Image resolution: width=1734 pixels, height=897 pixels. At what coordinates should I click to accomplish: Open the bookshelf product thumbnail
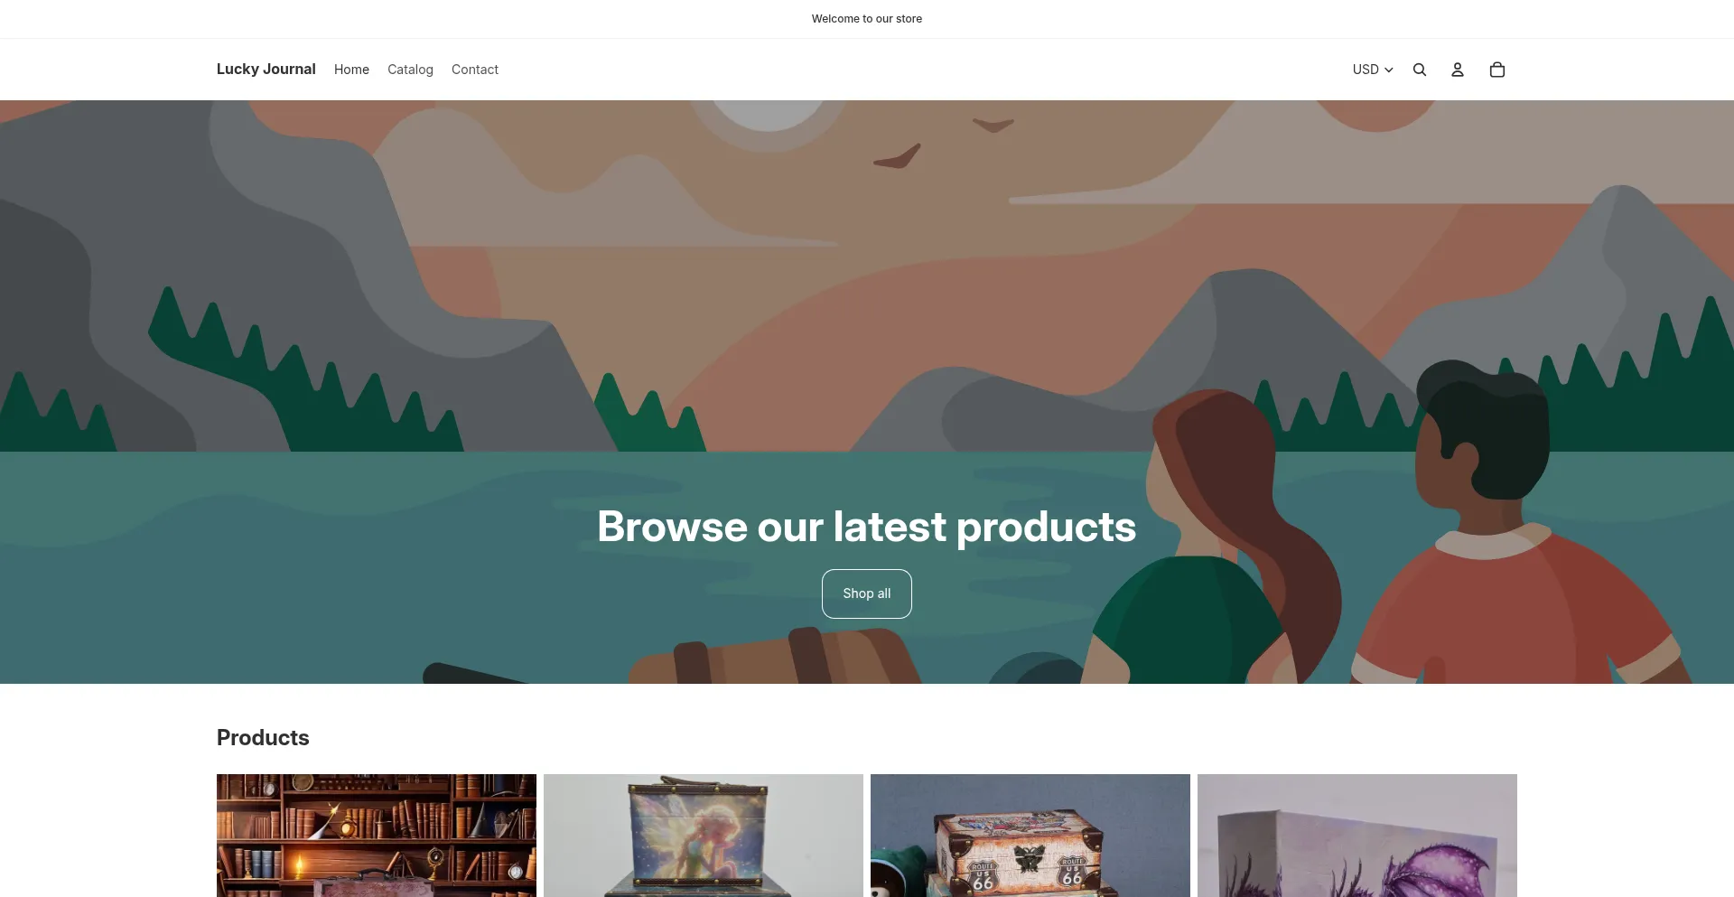377,836
